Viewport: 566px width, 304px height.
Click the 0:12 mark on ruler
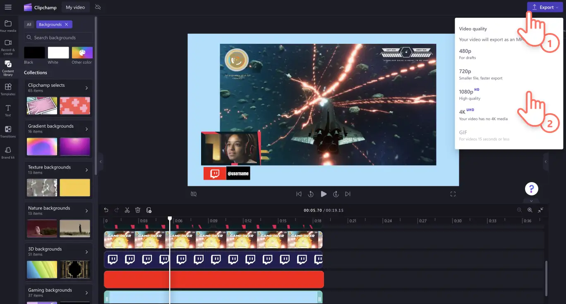248,221
